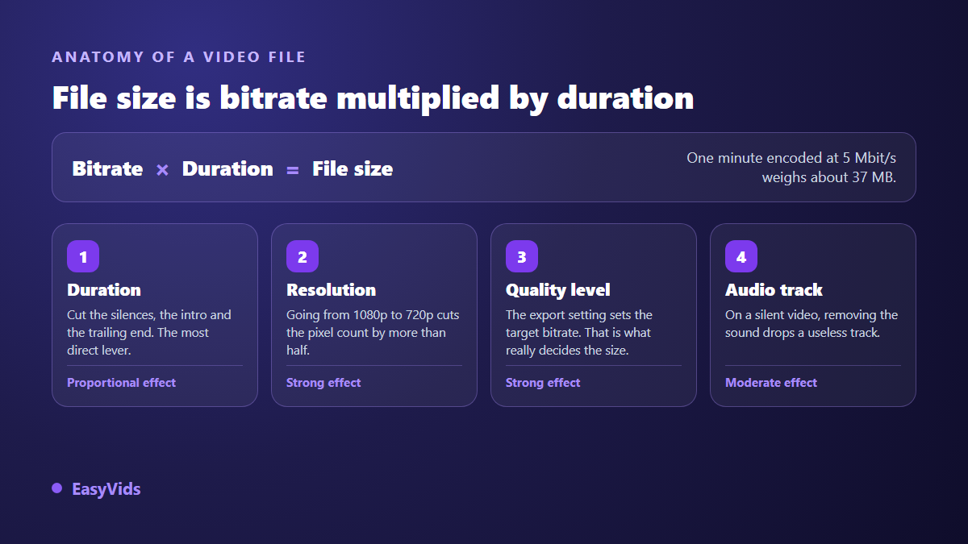
Task: Click the 'Audio track' card heading
Action: pyautogui.click(x=774, y=289)
